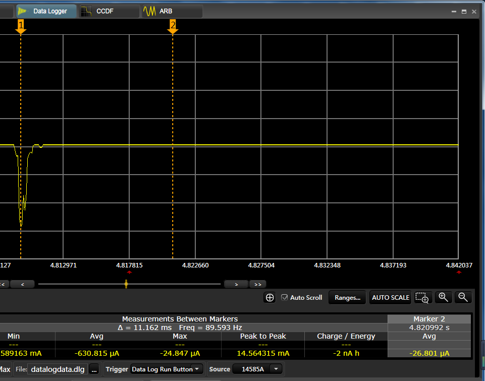
Task: Click the single left scroll arrow button
Action: [22, 284]
